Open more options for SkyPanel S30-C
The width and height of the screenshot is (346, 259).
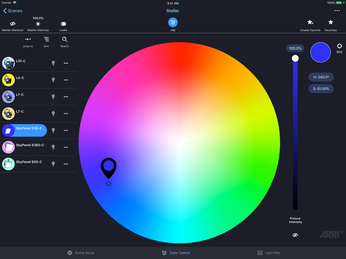coord(66,130)
